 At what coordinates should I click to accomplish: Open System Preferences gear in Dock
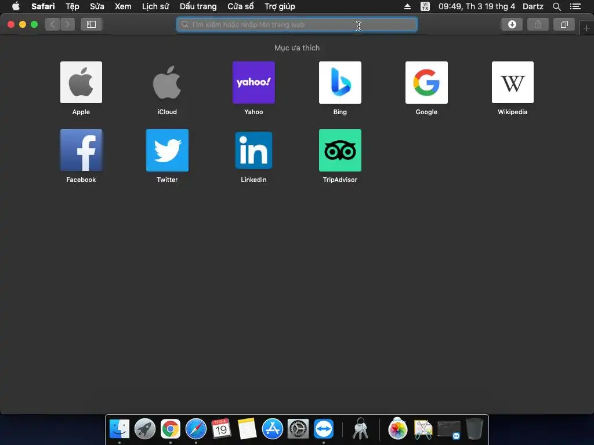pyautogui.click(x=298, y=429)
